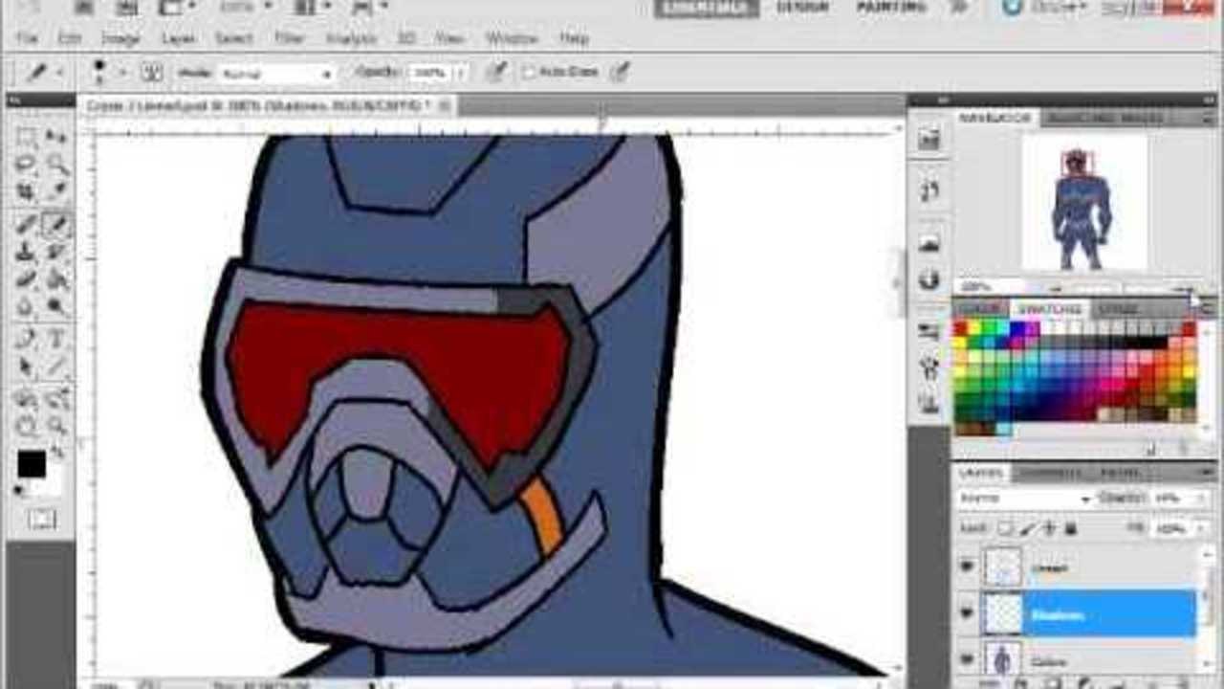Select the Clone Stamp tool
The width and height of the screenshot is (1224, 689).
tap(27, 252)
